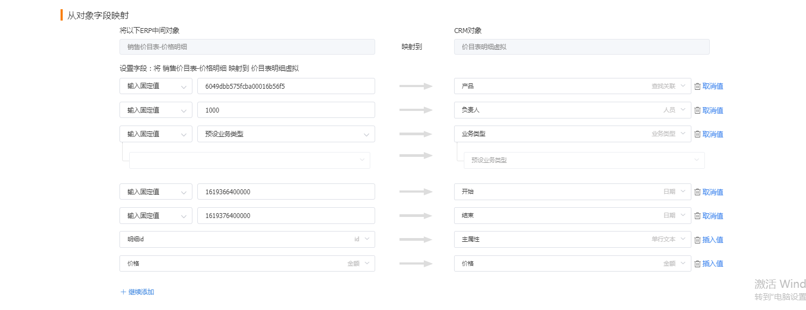The height and width of the screenshot is (310, 806).
Task: Delete the 产品 mapping row via trash icon
Action: (x=697, y=86)
